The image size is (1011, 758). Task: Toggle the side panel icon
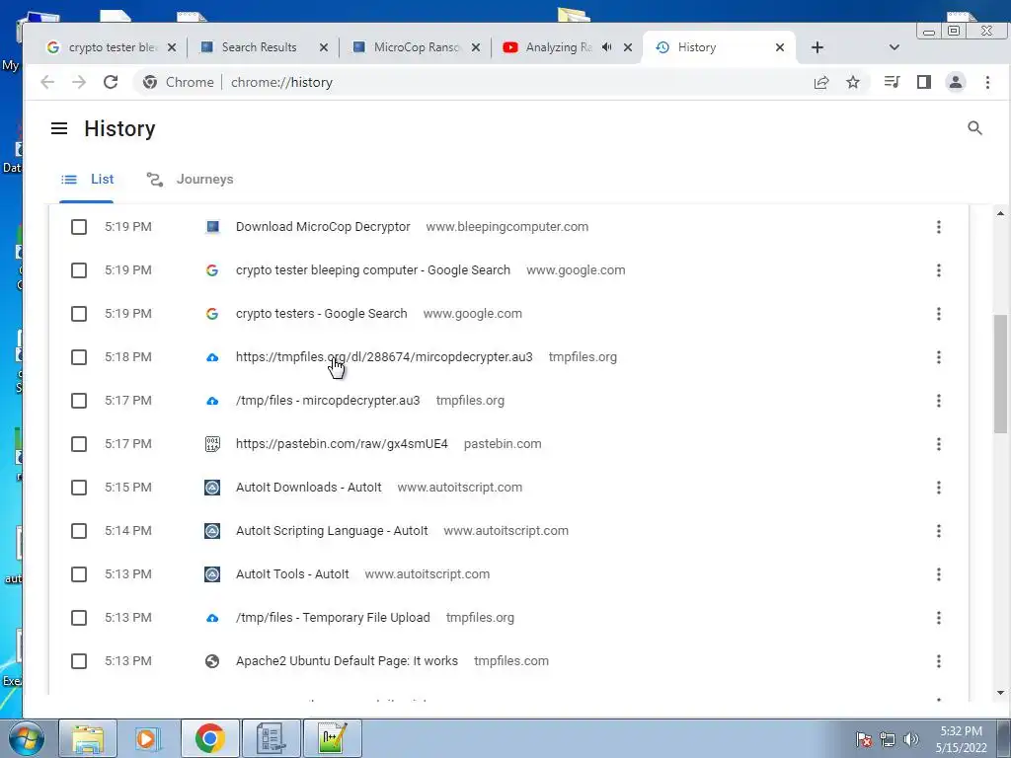click(x=924, y=82)
